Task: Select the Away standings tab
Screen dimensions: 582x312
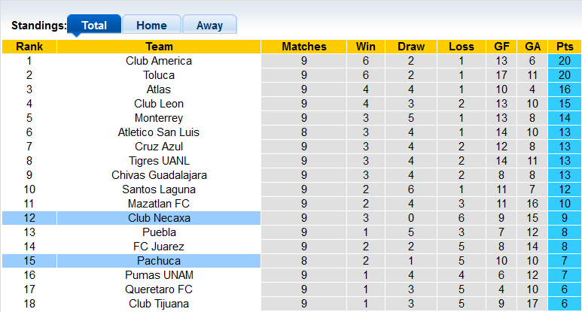Action: 209,25
